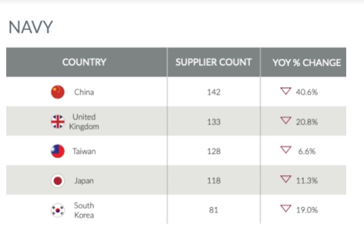Click the Taiwan flag icon
This screenshot has height=233, width=364.
click(x=57, y=151)
